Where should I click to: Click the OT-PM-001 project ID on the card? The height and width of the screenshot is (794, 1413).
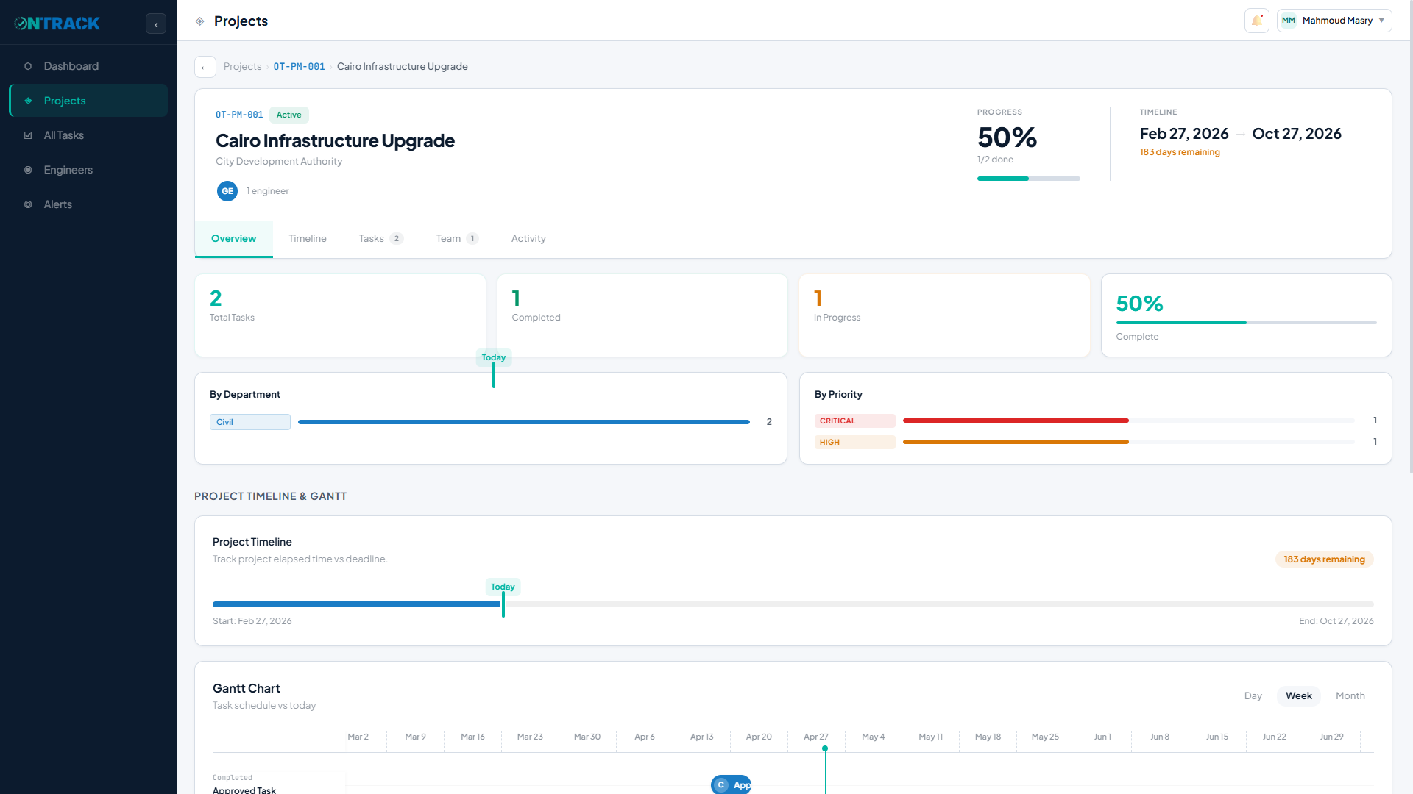click(x=239, y=115)
